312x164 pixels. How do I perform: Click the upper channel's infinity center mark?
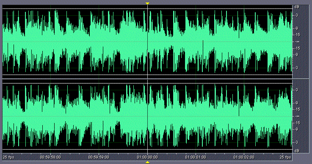297,42
